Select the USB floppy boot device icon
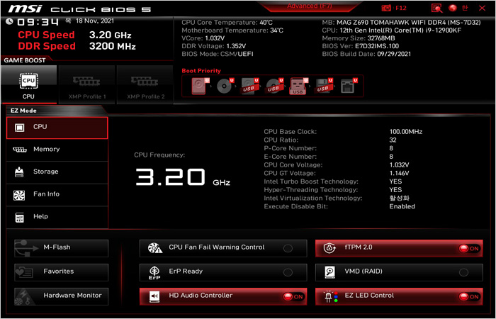The height and width of the screenshot is (319, 496). point(323,86)
